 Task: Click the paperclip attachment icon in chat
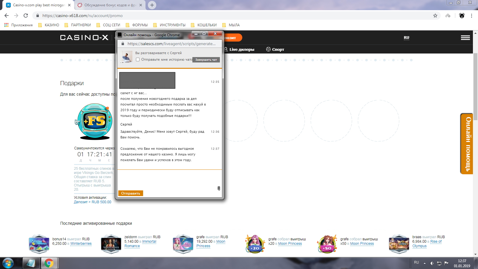tap(219, 188)
